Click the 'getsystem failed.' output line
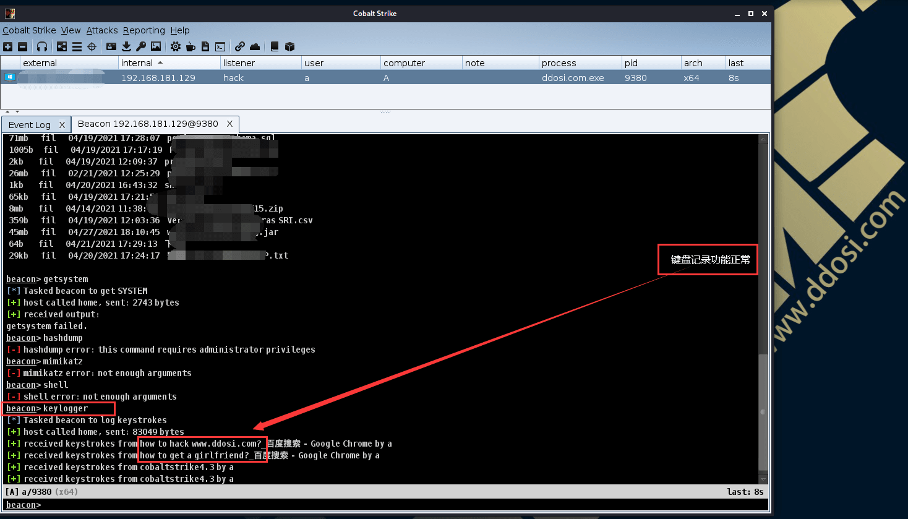The width and height of the screenshot is (908, 519). (x=46, y=326)
